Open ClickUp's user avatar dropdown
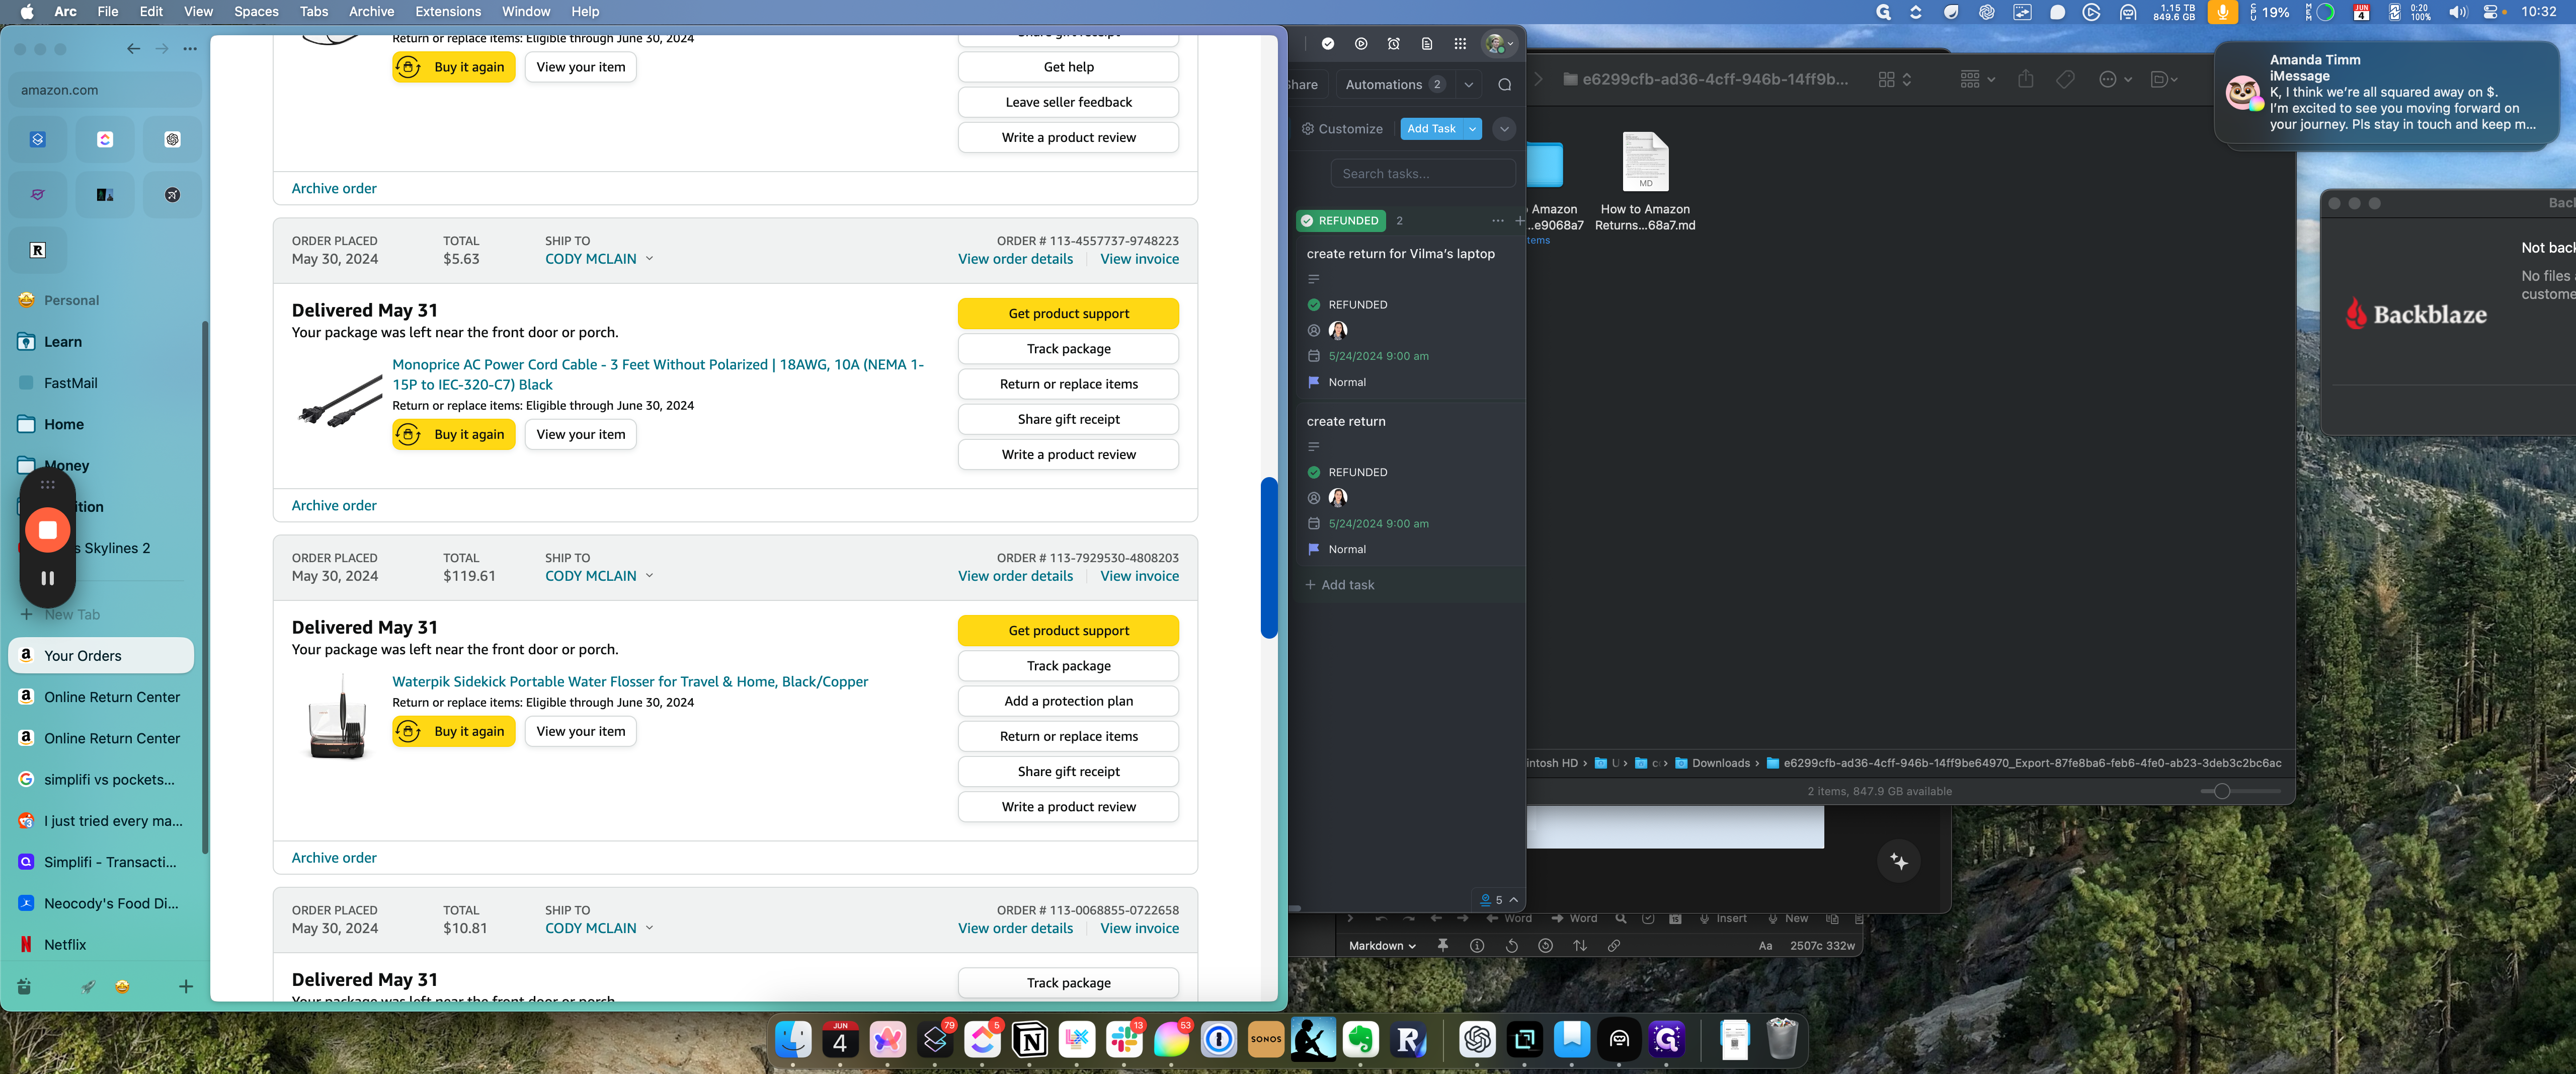Screen dimensions: 2576x1074 click(x=1500, y=44)
